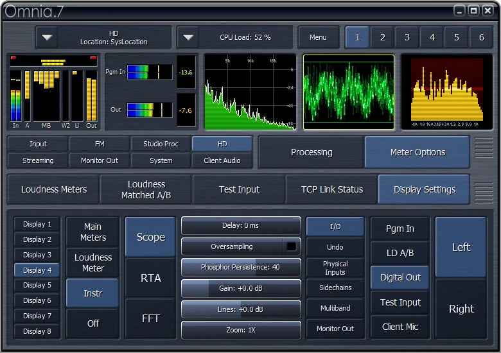The image size is (501, 353).
Task: Select Display 5
Action: coord(37,285)
